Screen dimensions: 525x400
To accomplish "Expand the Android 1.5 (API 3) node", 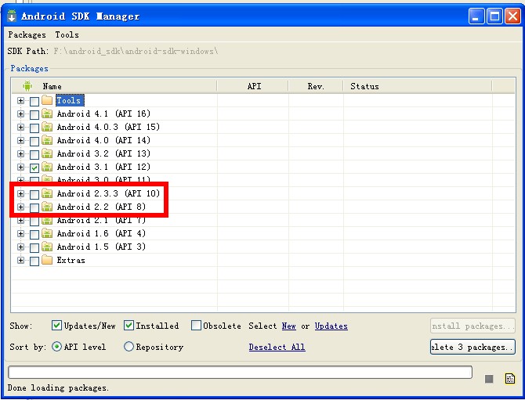I will pyautogui.click(x=20, y=247).
